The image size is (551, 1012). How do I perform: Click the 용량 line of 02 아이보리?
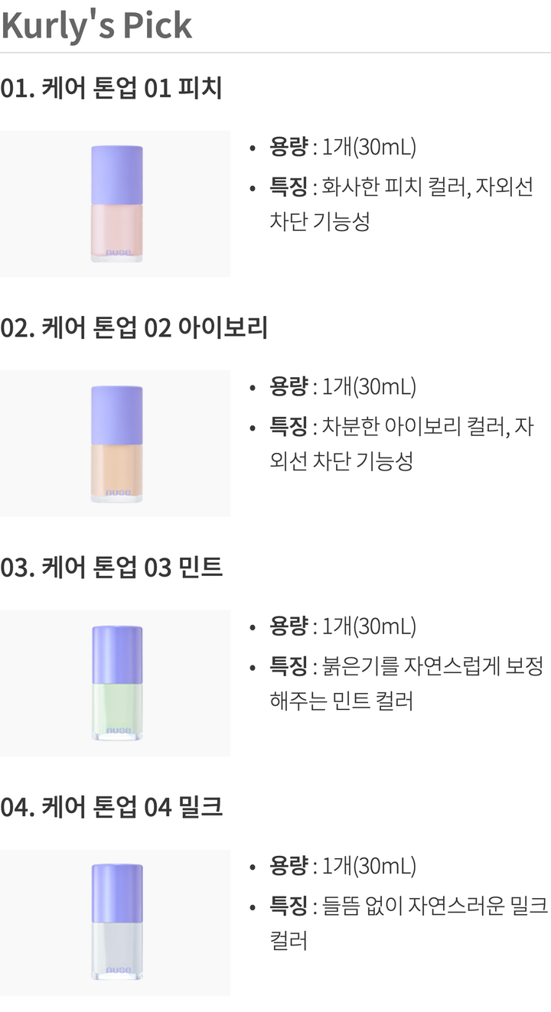pos(343,387)
